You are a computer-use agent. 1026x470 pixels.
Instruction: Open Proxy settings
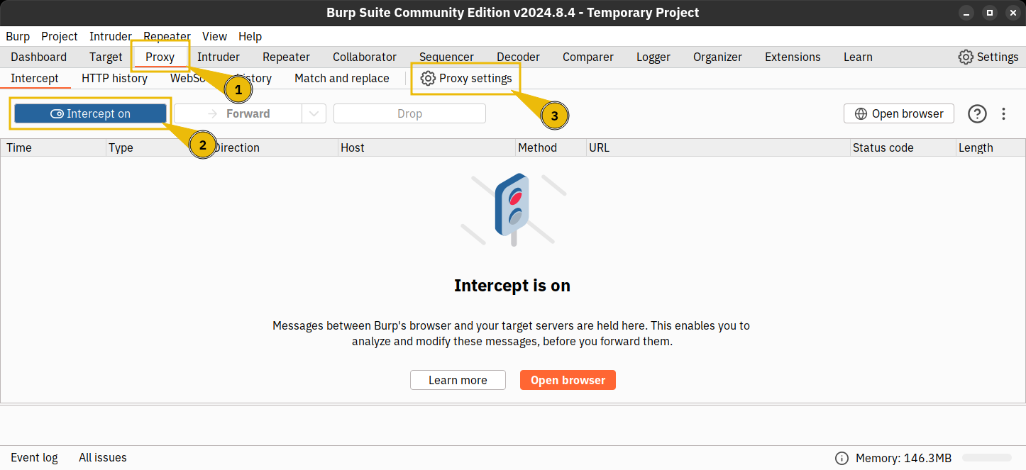coord(466,78)
